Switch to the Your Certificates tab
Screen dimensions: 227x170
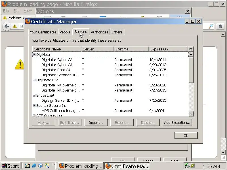click(x=43, y=32)
